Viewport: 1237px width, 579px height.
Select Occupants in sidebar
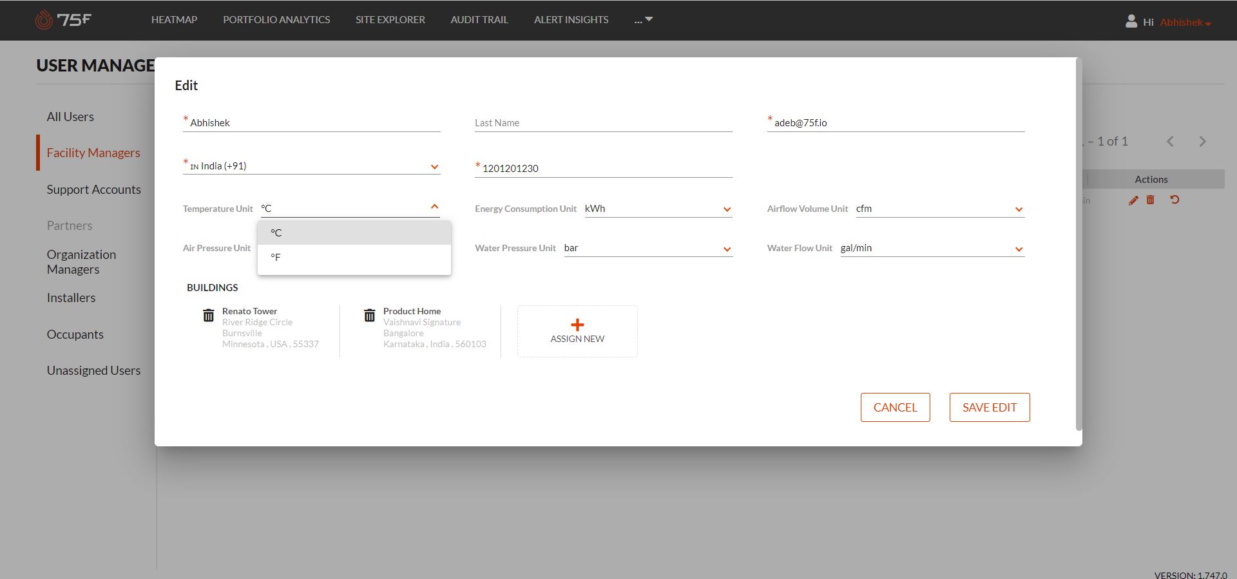[x=75, y=334]
